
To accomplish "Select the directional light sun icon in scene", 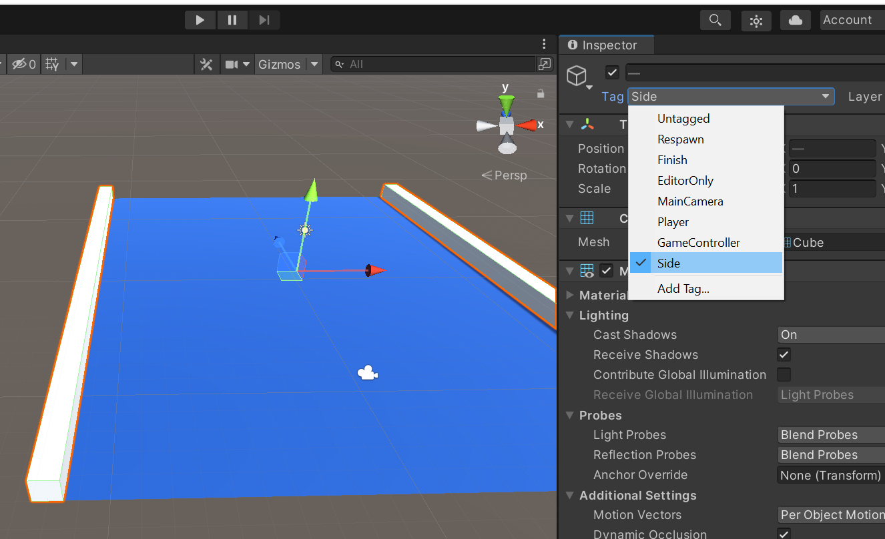I will [306, 230].
